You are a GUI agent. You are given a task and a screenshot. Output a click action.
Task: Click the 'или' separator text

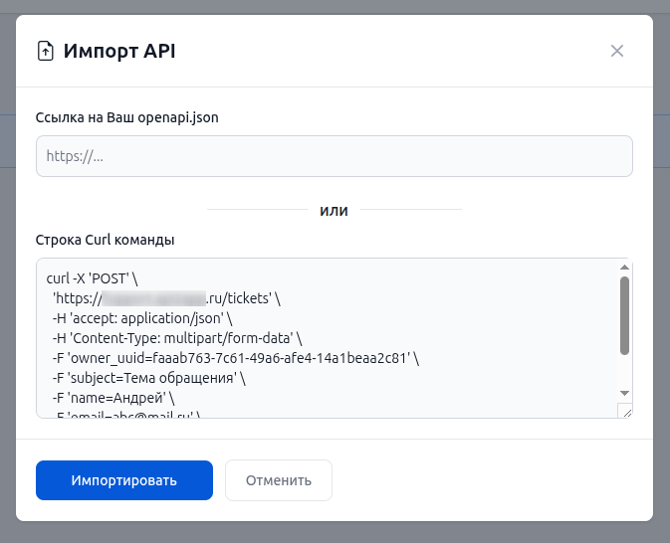point(335,210)
